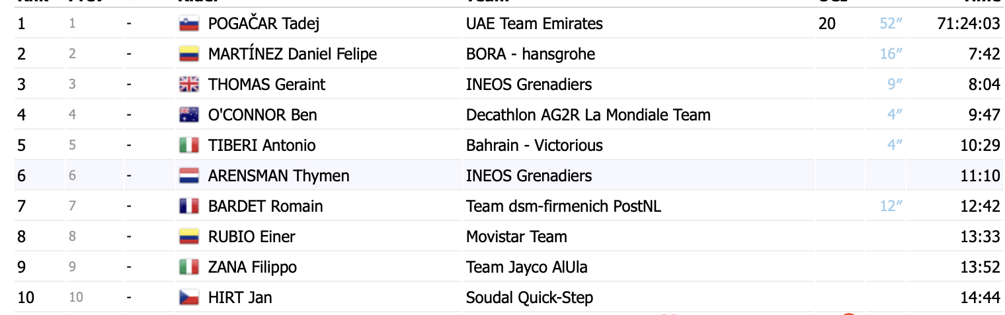1005x315 pixels.
Task: Click the Dutch flag next to ARENSMAN Thymen
Action: coord(189,176)
